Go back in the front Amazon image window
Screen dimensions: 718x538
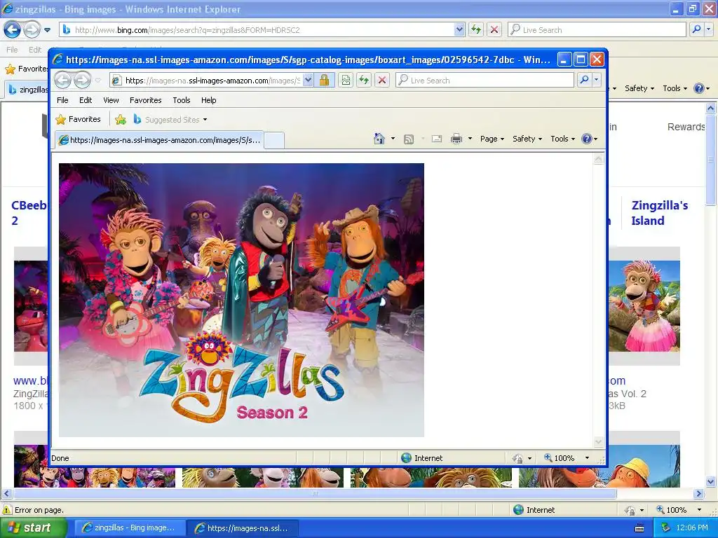[x=62, y=80]
